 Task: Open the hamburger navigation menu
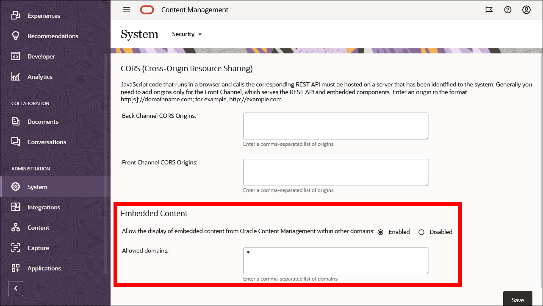tap(126, 10)
